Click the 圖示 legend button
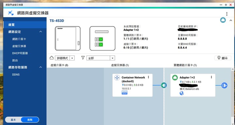Viewport: 235px width, 125px height. coord(223,58)
